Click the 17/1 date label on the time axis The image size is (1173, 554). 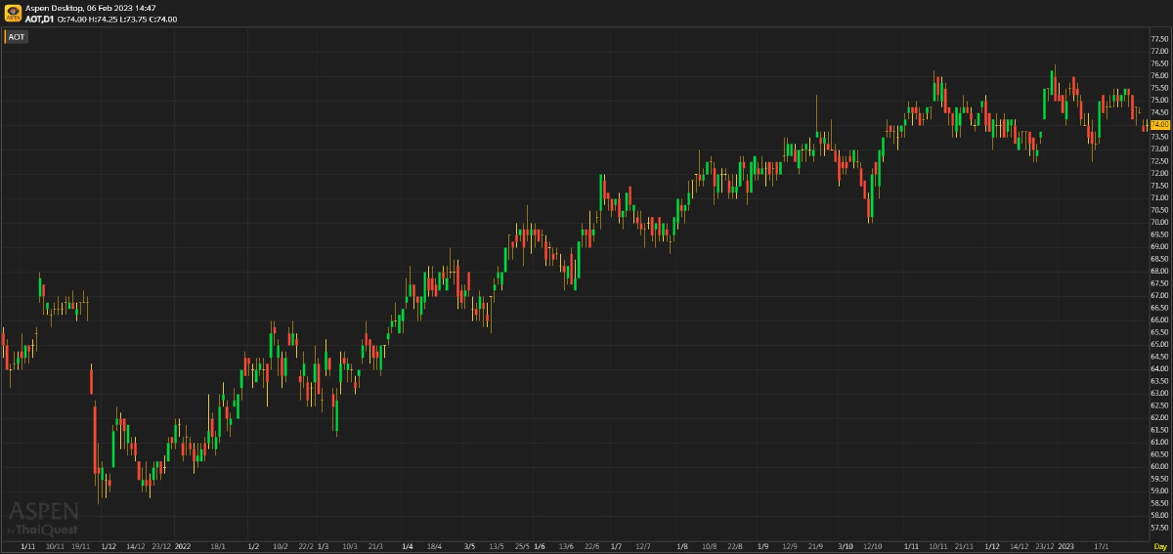[1102, 546]
